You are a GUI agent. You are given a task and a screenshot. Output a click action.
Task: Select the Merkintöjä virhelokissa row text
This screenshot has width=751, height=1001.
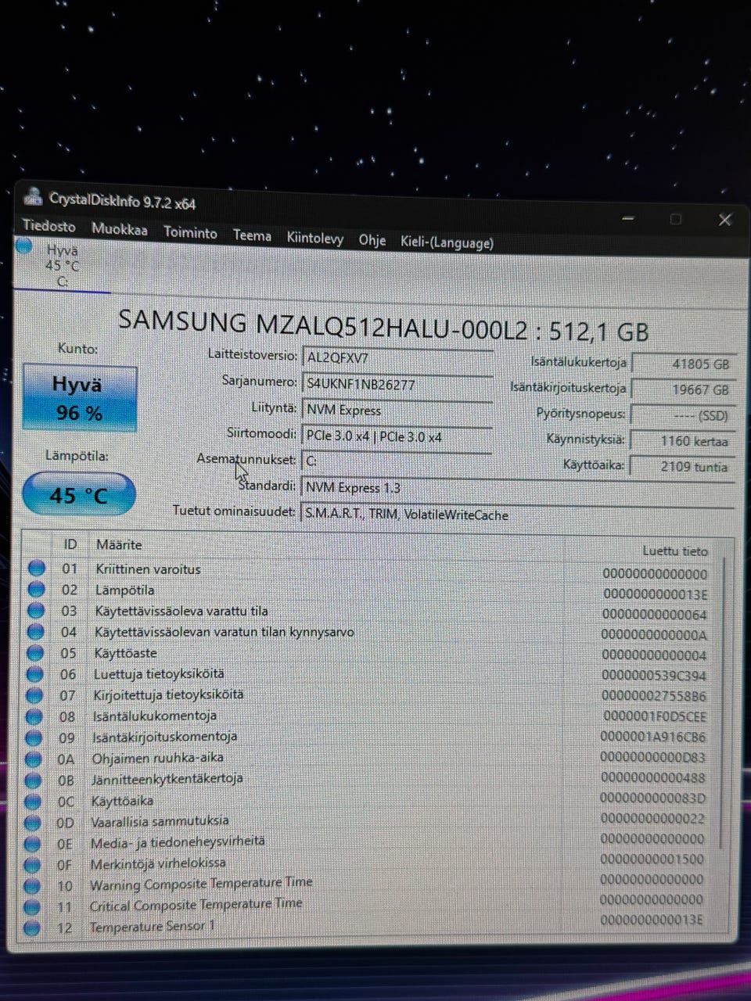pyautogui.click(x=158, y=863)
